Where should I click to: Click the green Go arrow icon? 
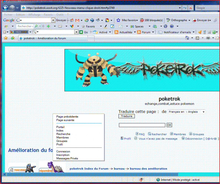point(81,32)
